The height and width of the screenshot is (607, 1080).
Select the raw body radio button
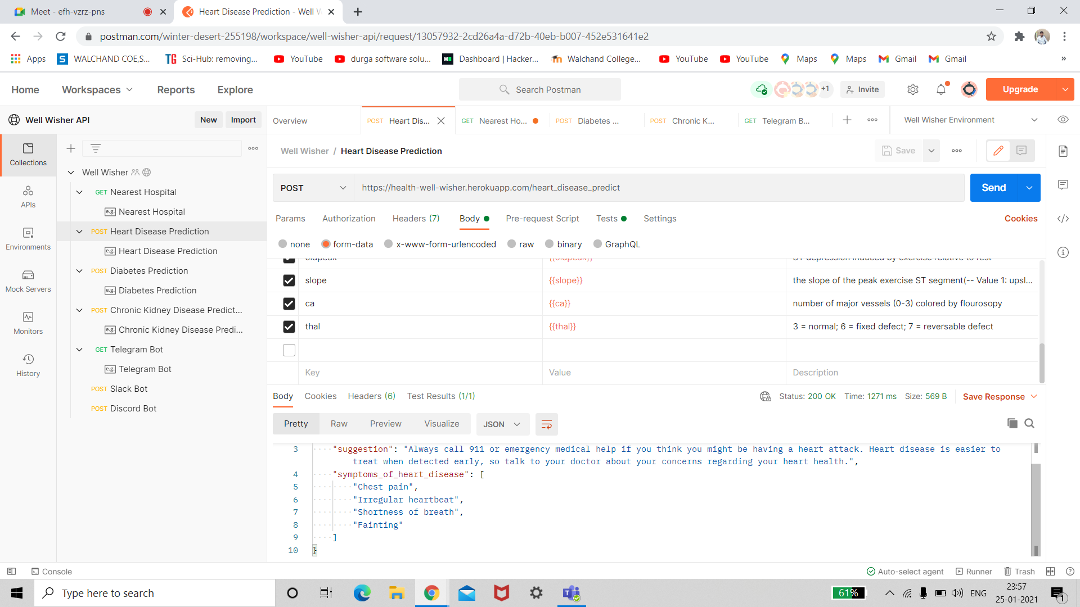511,244
